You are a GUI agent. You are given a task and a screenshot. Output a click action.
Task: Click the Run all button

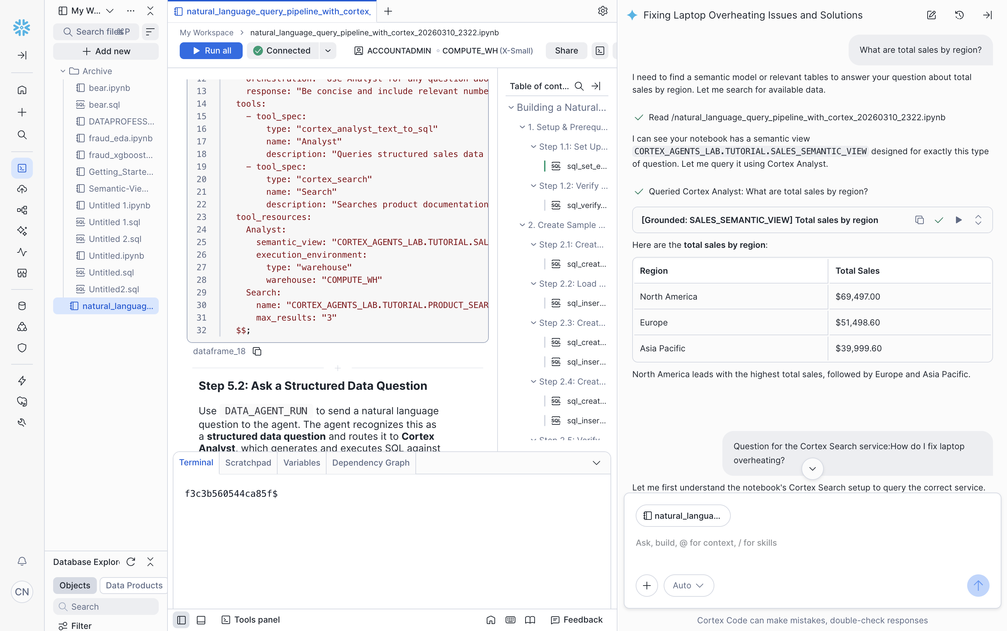tap(211, 50)
